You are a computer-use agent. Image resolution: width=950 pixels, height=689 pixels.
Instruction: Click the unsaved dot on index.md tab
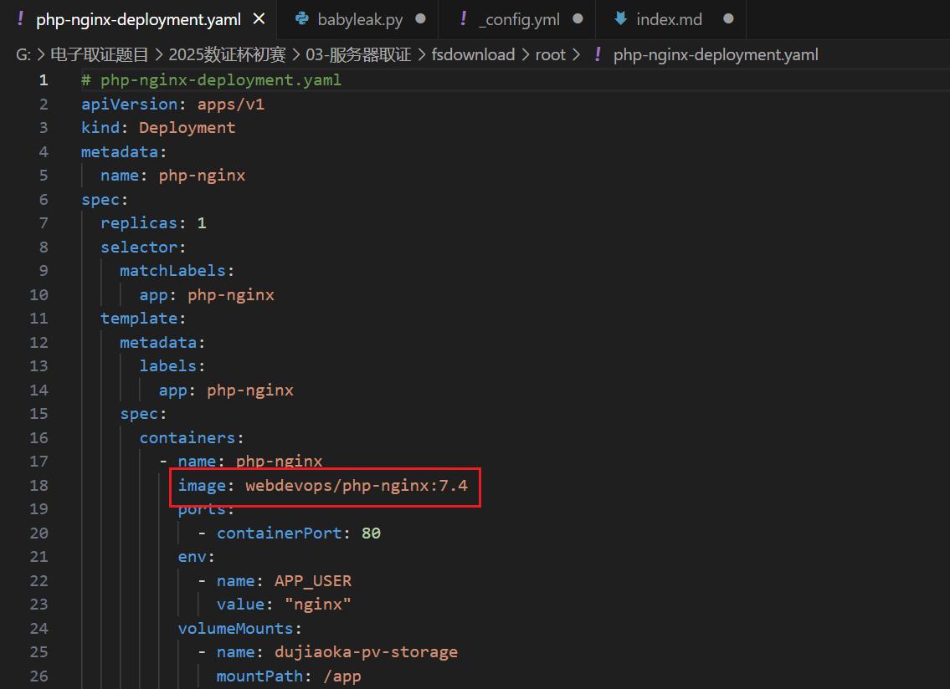(x=728, y=18)
